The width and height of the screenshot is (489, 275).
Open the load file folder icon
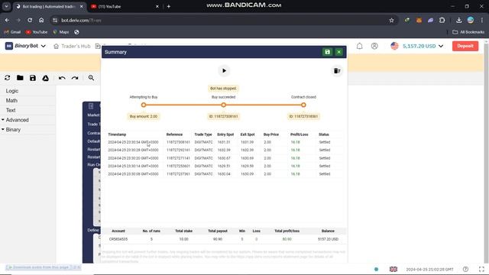coord(20,78)
